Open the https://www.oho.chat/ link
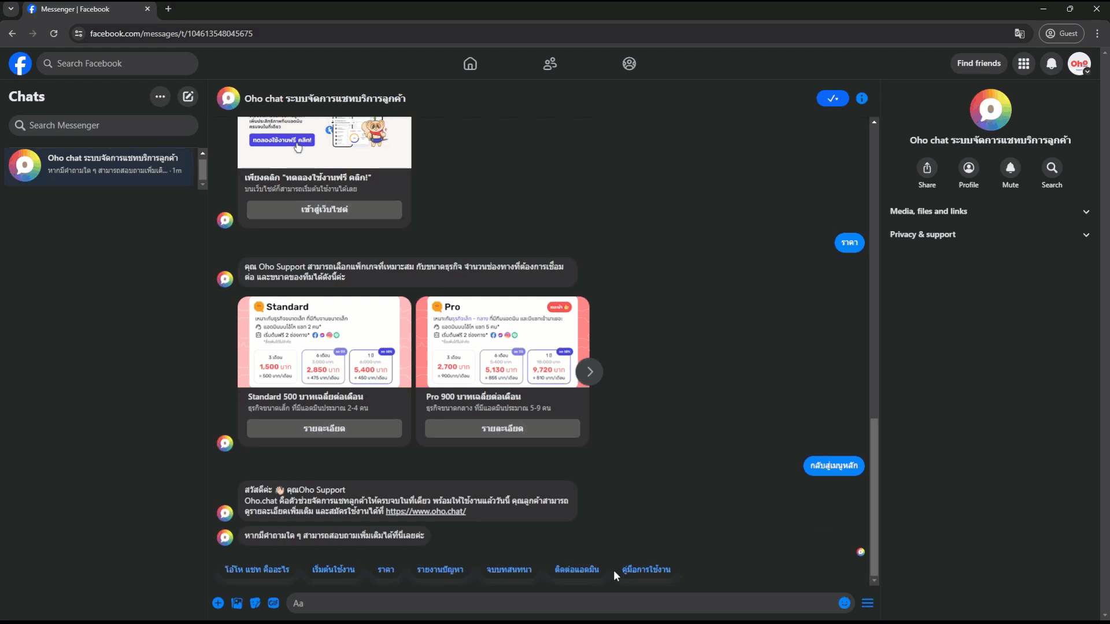Viewport: 1110px width, 624px height. 425,511
